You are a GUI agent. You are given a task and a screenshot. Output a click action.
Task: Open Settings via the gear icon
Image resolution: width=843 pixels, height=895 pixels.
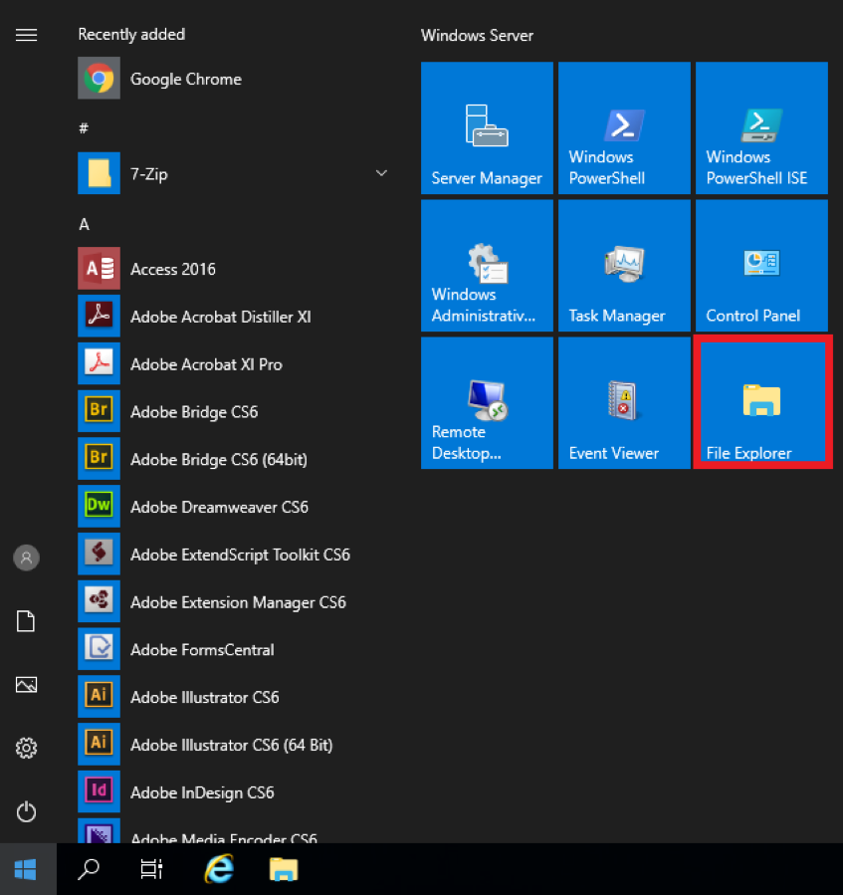(x=26, y=748)
